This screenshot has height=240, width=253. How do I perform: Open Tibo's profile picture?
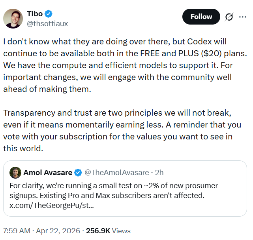[x=13, y=19]
